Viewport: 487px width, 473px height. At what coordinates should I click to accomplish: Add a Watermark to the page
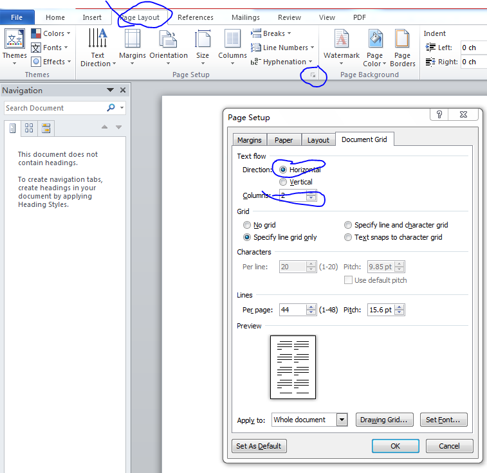coord(342,47)
